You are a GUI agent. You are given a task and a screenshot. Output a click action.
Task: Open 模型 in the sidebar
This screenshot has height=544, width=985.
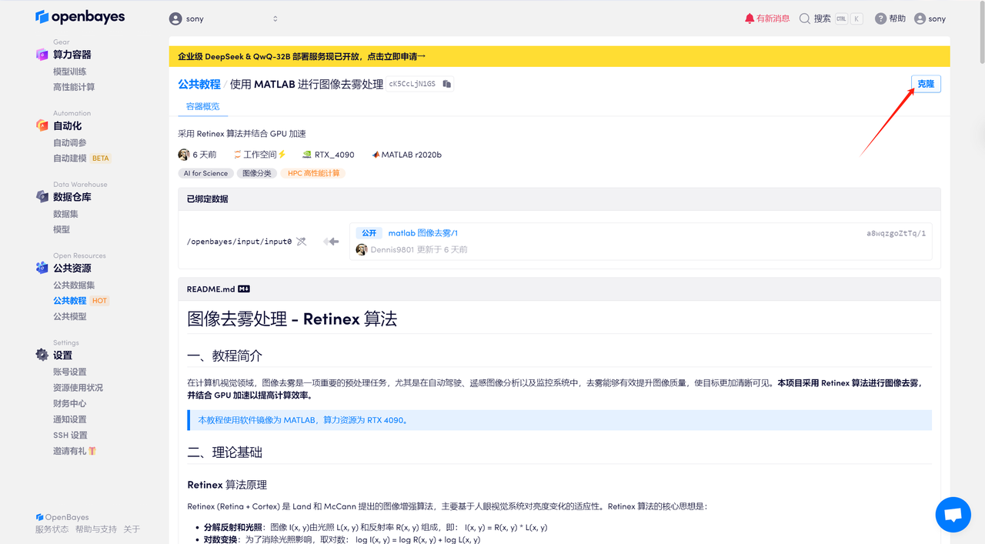[x=62, y=229]
